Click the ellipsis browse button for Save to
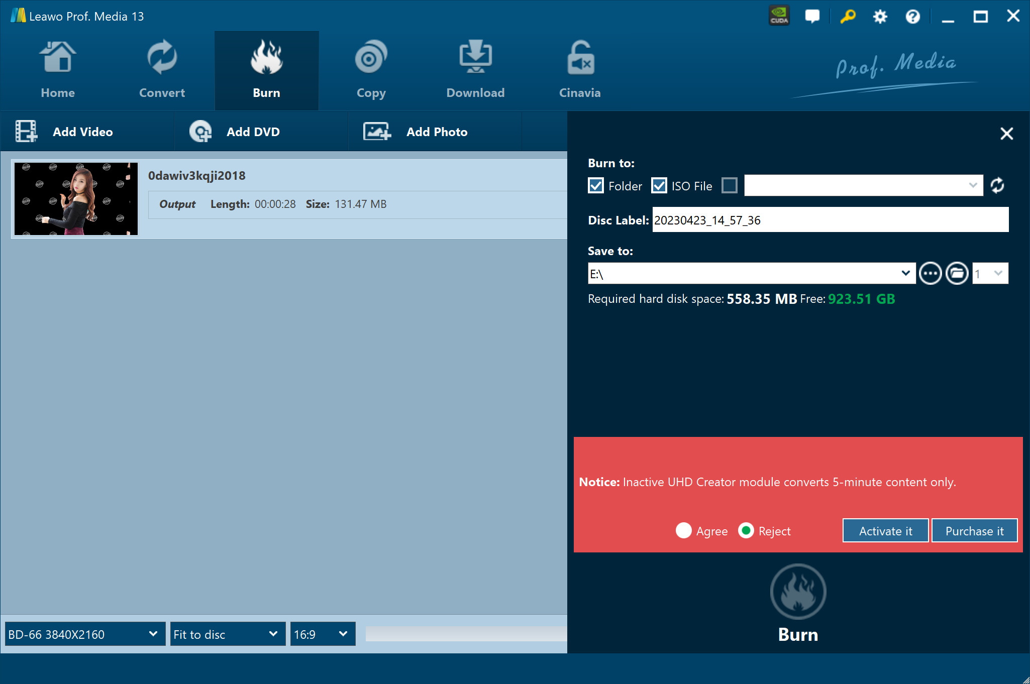Screen dimensions: 1030x684 (x=930, y=274)
